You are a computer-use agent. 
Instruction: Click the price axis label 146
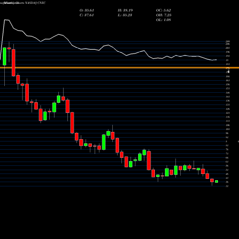[x=228, y=93]
